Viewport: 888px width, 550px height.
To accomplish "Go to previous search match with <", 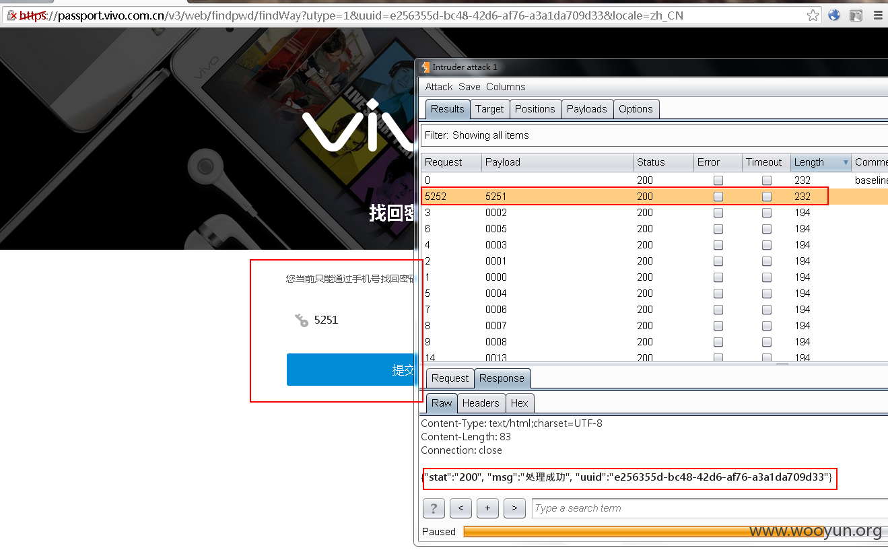I will pyautogui.click(x=460, y=508).
